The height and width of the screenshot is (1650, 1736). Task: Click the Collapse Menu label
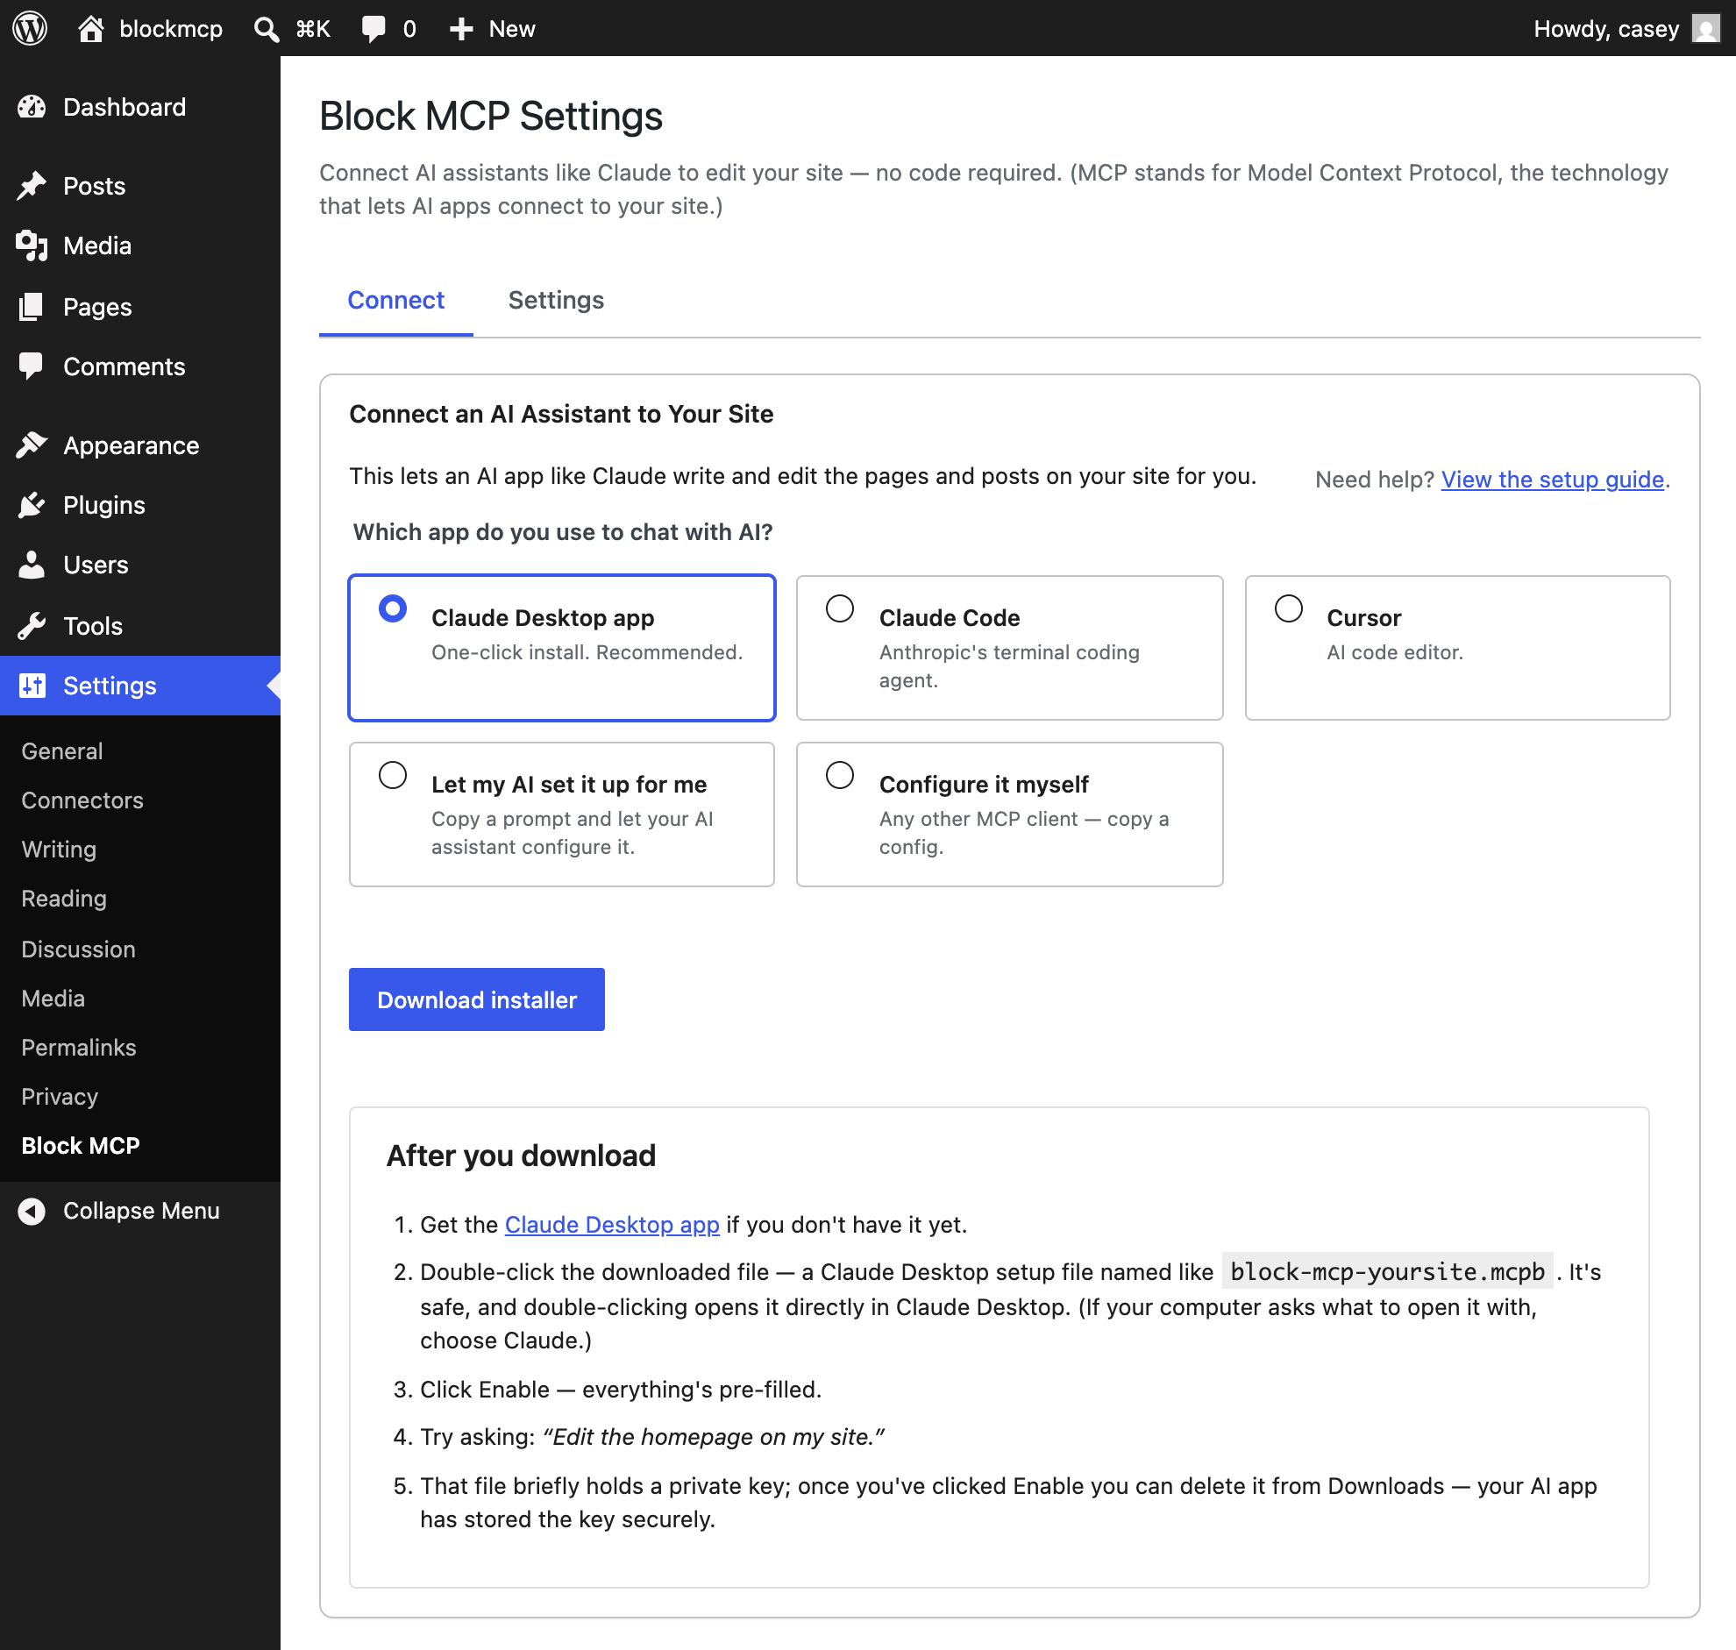click(x=140, y=1211)
